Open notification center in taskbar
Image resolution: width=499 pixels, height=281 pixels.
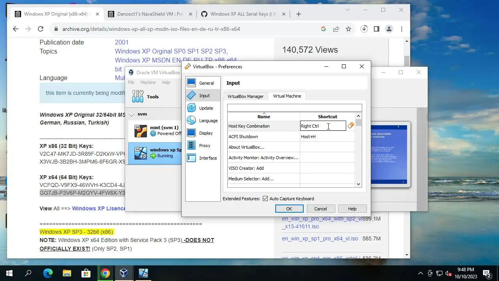click(487, 273)
